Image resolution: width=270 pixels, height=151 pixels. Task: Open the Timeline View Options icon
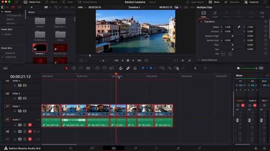(x=5, y=68)
